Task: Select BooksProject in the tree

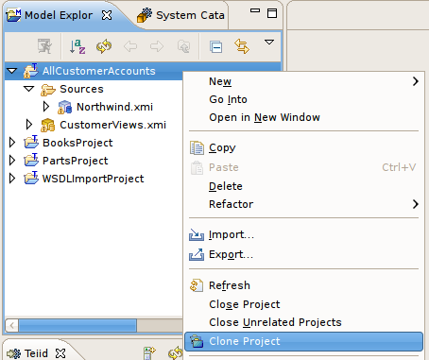Action: pos(77,143)
